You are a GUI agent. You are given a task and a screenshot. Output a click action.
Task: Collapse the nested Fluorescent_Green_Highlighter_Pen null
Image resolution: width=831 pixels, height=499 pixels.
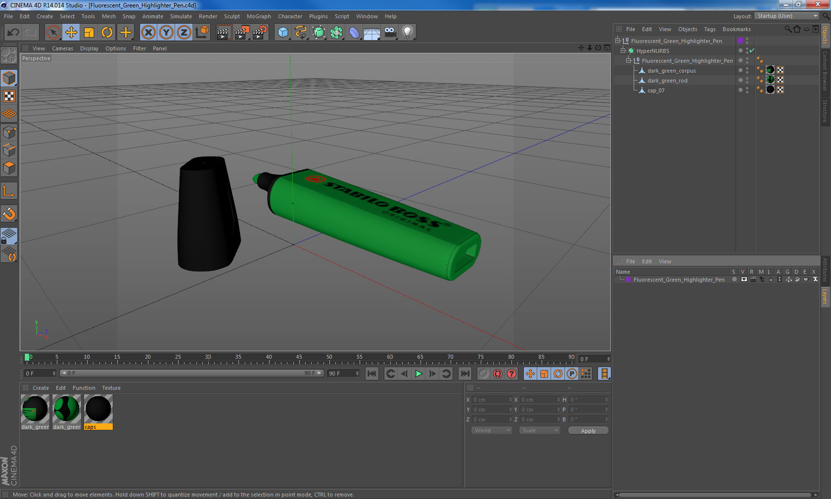(x=629, y=61)
